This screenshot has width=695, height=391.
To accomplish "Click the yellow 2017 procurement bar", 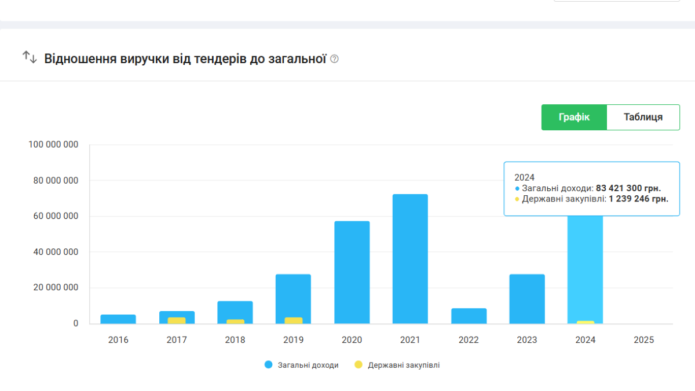I will [177, 320].
